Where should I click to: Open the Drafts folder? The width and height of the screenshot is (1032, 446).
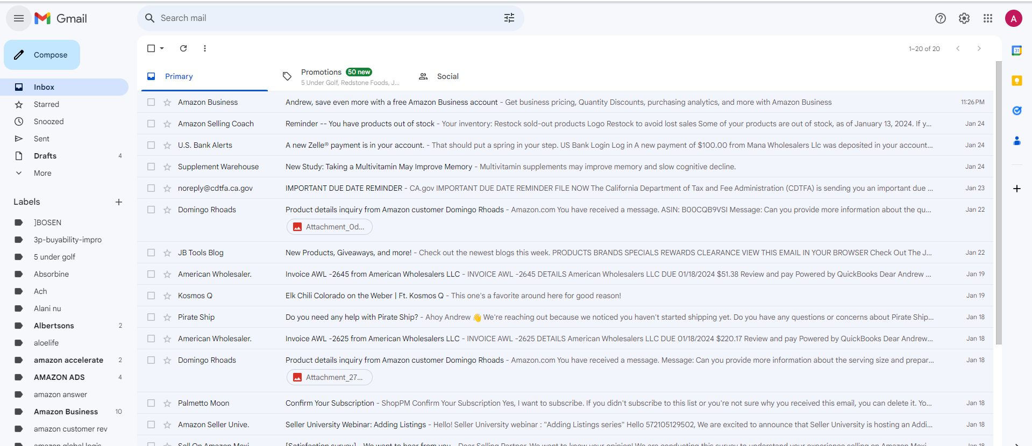click(x=64, y=156)
